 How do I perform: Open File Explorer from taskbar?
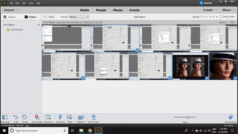point(81,130)
